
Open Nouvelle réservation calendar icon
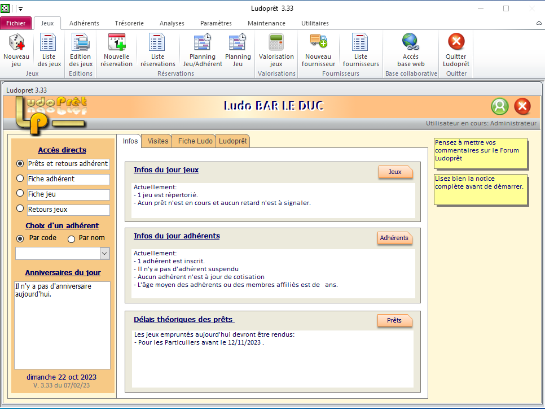[x=116, y=42]
